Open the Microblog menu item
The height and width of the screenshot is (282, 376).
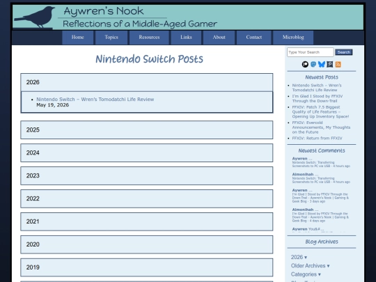pyautogui.click(x=293, y=38)
